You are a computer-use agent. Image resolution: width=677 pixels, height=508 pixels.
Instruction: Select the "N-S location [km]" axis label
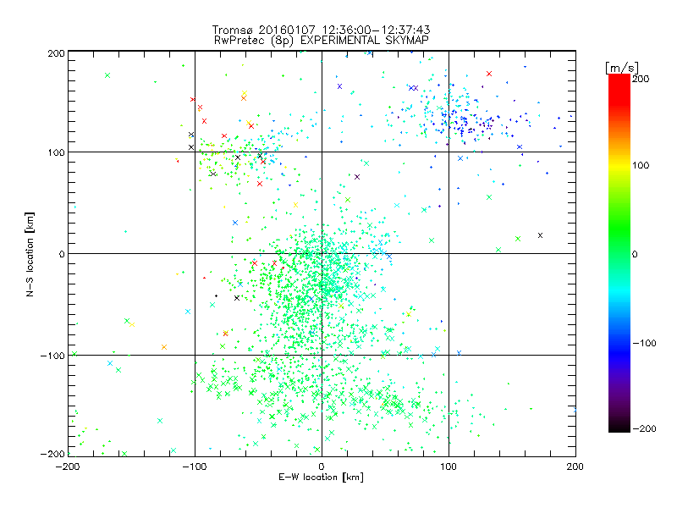(30, 254)
